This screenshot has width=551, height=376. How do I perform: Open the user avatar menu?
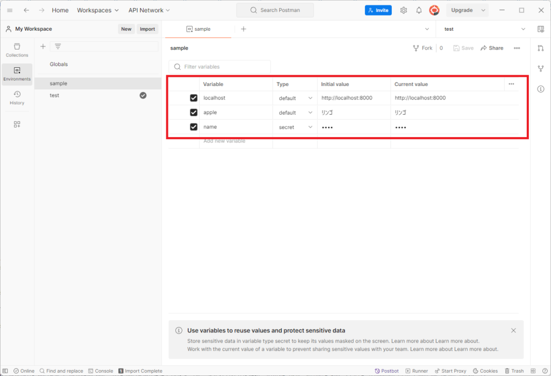tap(434, 10)
